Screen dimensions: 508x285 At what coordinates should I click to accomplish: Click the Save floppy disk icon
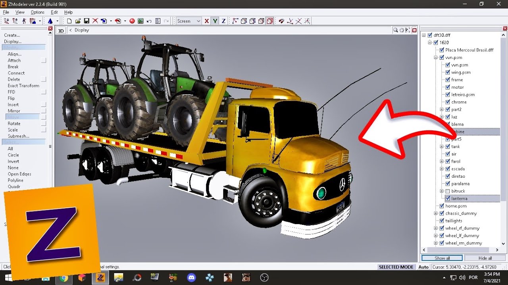point(87,21)
